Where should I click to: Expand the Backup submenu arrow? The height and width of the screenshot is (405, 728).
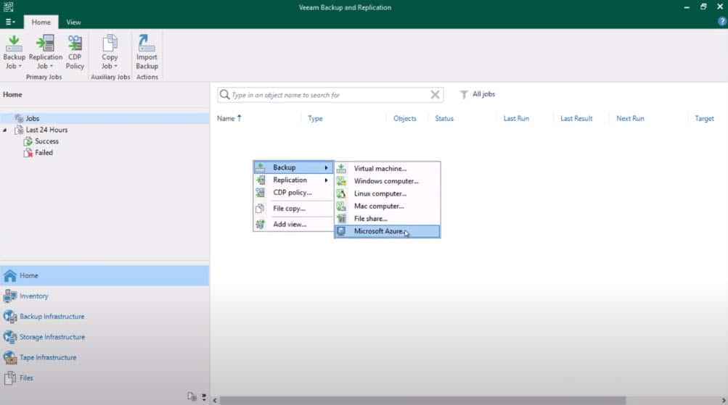[327, 168]
